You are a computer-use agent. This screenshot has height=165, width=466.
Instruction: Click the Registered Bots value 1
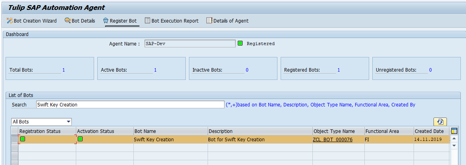[x=339, y=70]
